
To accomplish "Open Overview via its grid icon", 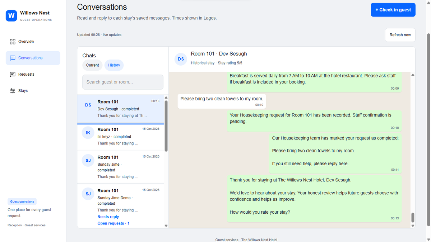I will click(13, 42).
